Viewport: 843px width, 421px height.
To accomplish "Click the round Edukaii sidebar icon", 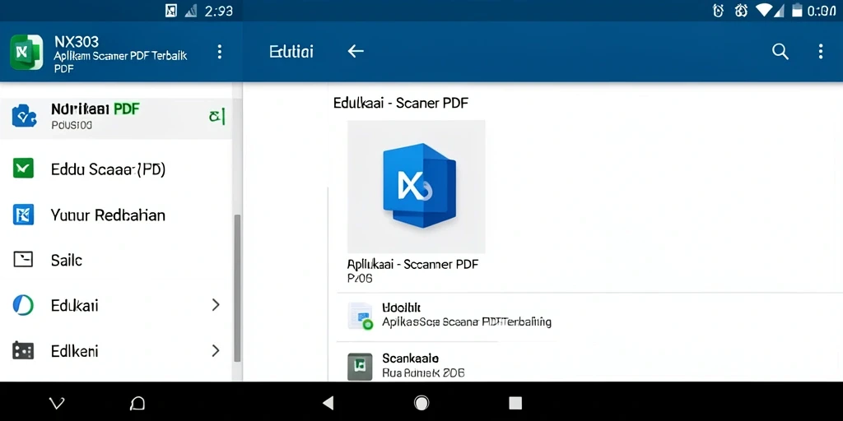I will (x=23, y=305).
